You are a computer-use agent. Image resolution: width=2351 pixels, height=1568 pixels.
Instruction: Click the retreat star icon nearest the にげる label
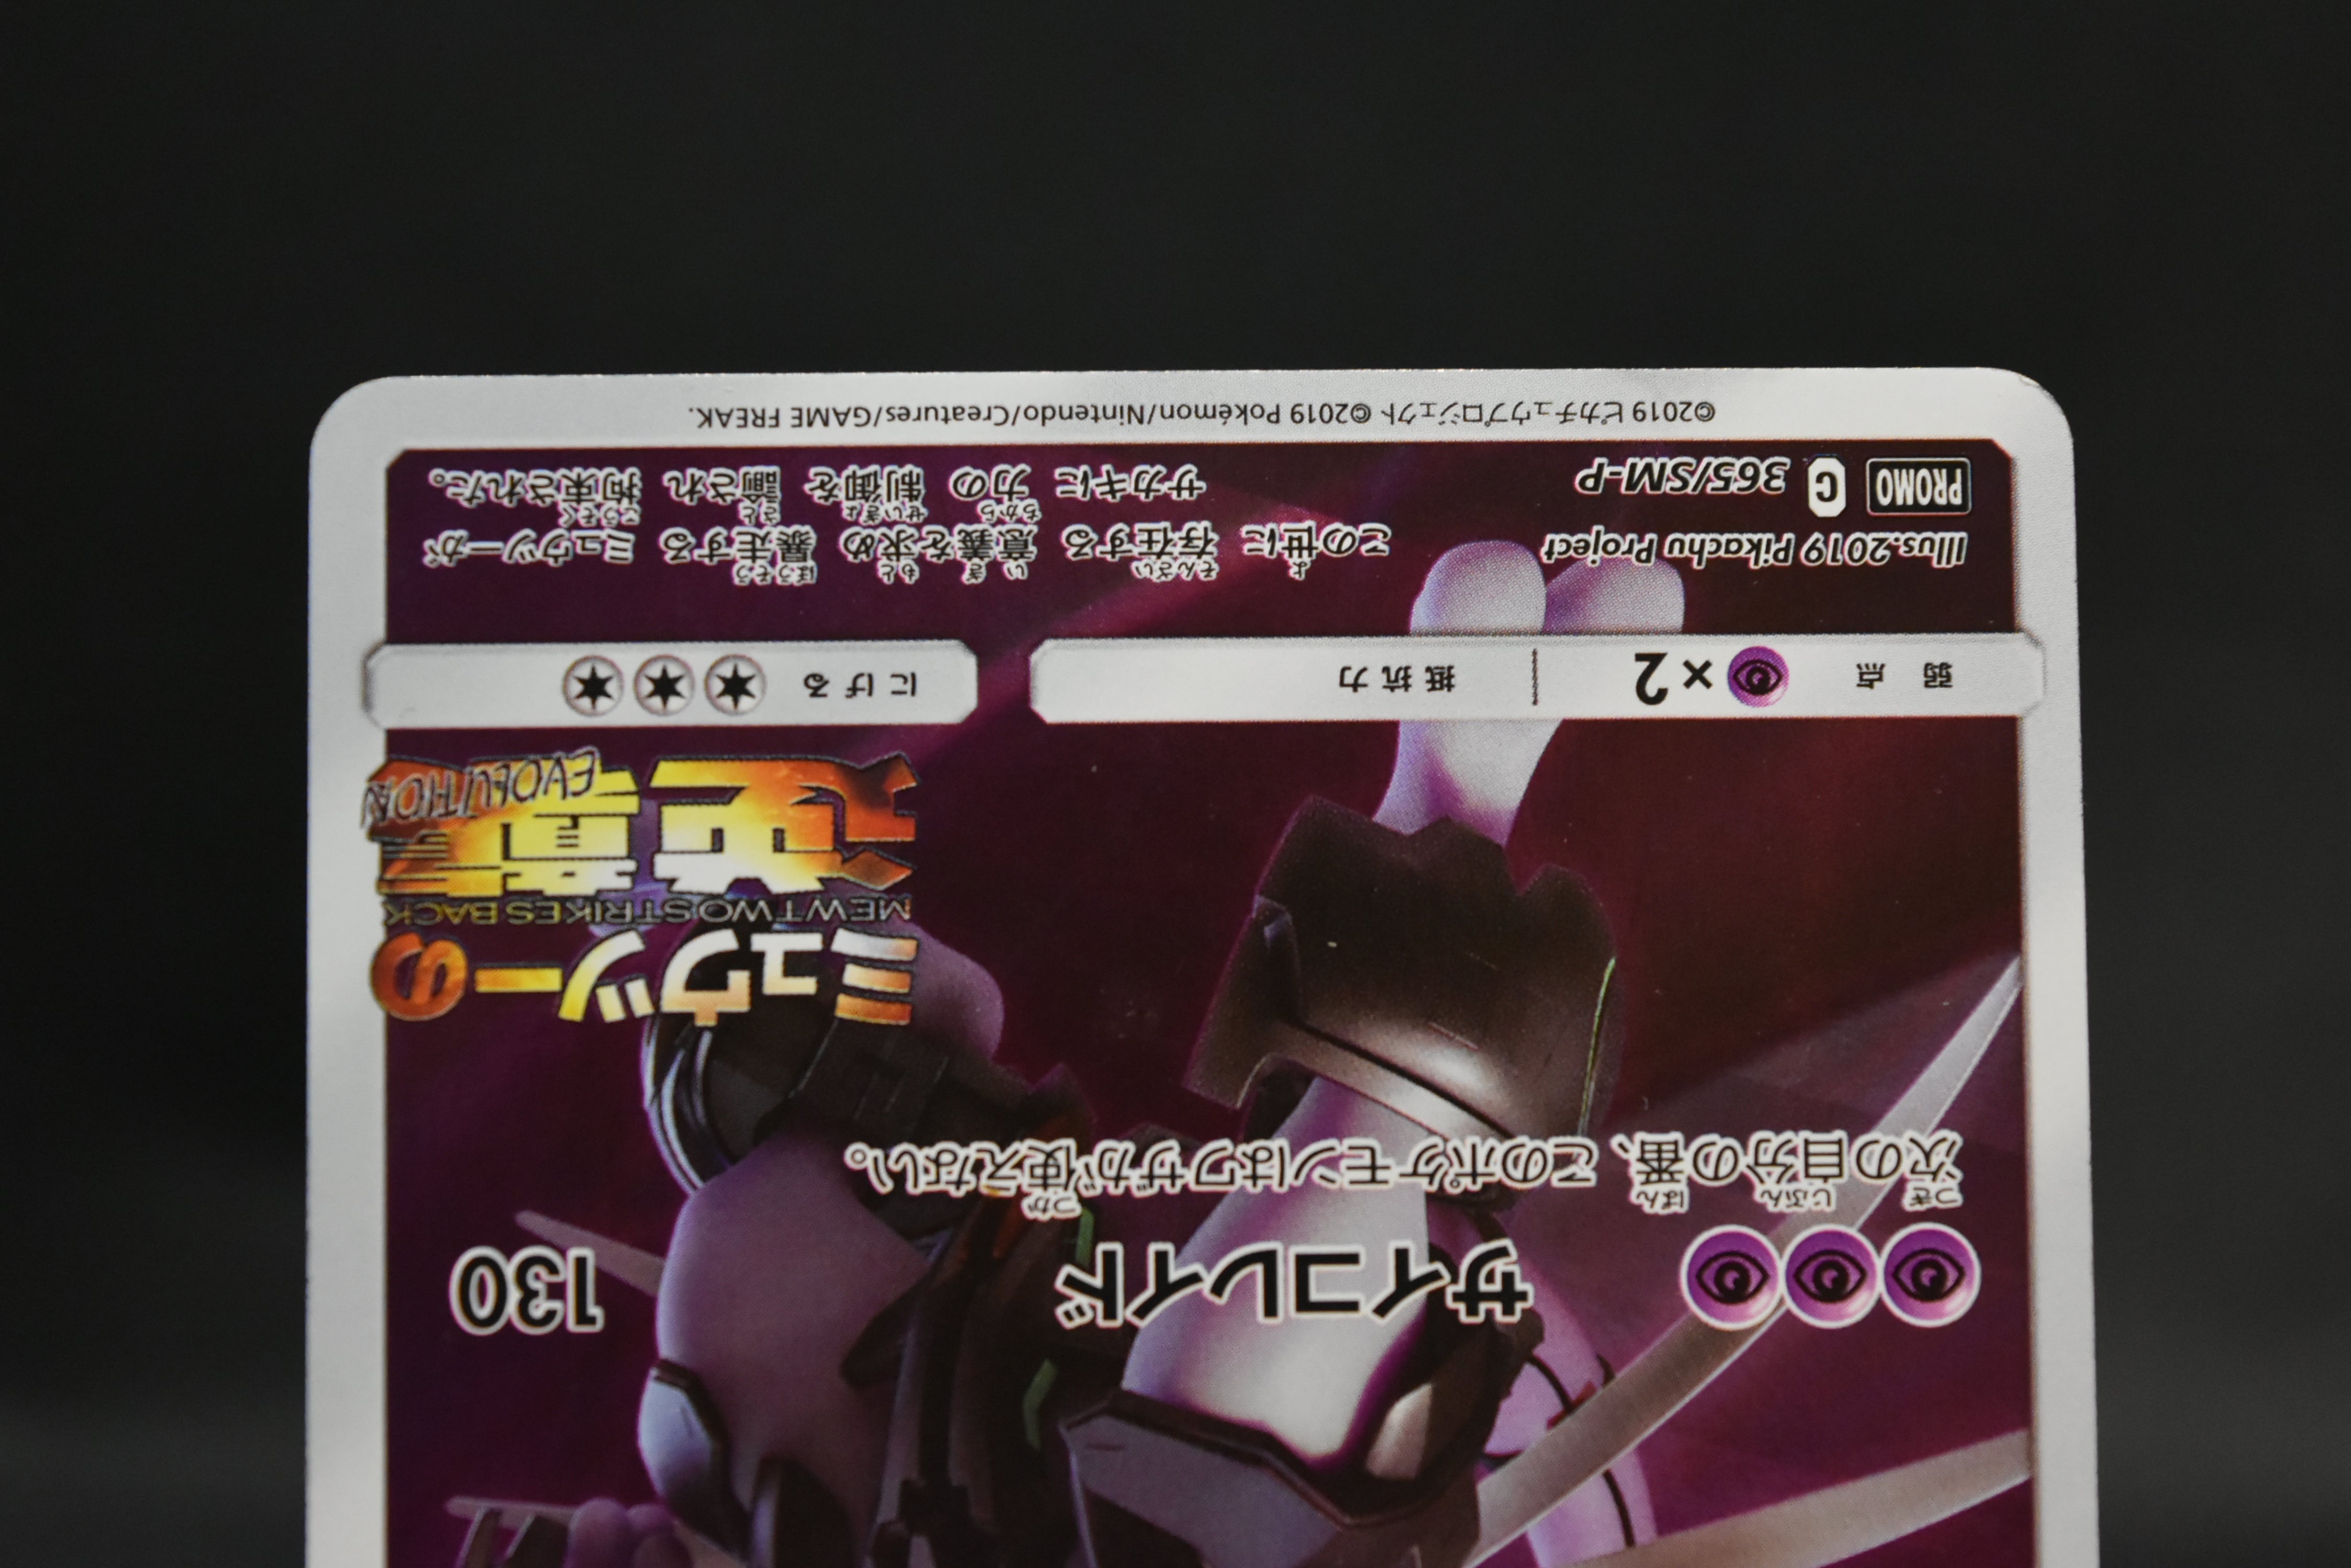coord(735,687)
